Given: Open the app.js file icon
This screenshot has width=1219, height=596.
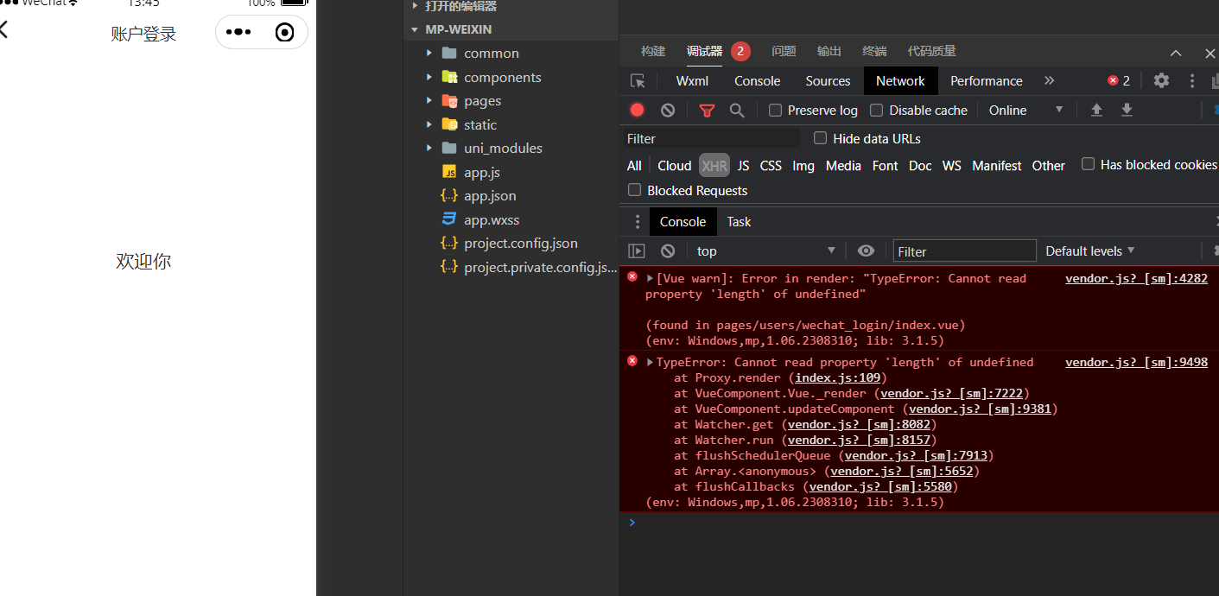Looking at the screenshot, I should point(449,172).
